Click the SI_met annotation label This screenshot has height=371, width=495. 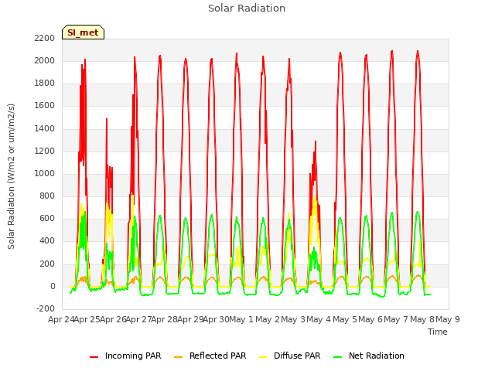(83, 32)
